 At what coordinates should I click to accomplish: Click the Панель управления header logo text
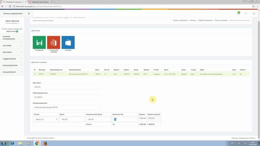13,13
